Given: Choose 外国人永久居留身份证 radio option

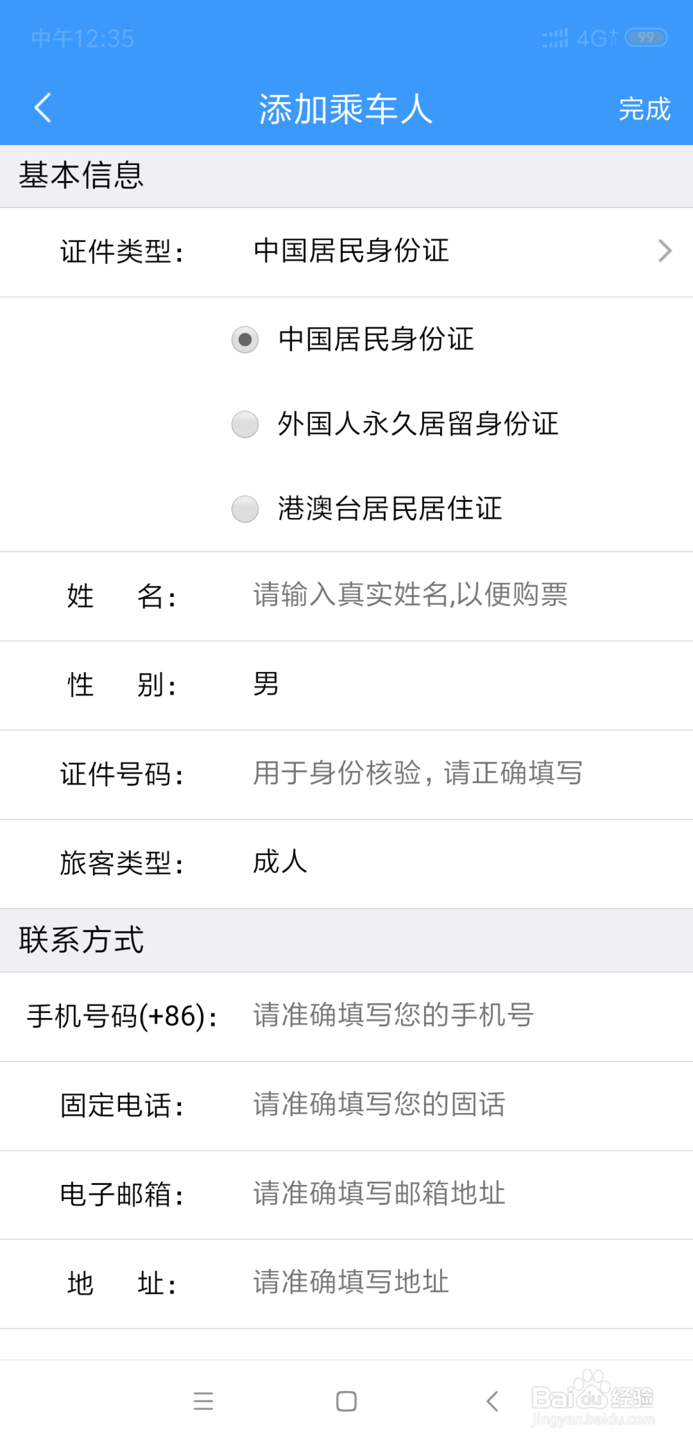Looking at the screenshot, I should click(245, 424).
